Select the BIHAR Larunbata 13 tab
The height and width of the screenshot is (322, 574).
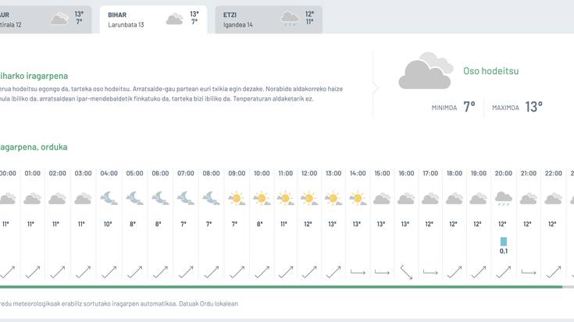tap(153, 19)
